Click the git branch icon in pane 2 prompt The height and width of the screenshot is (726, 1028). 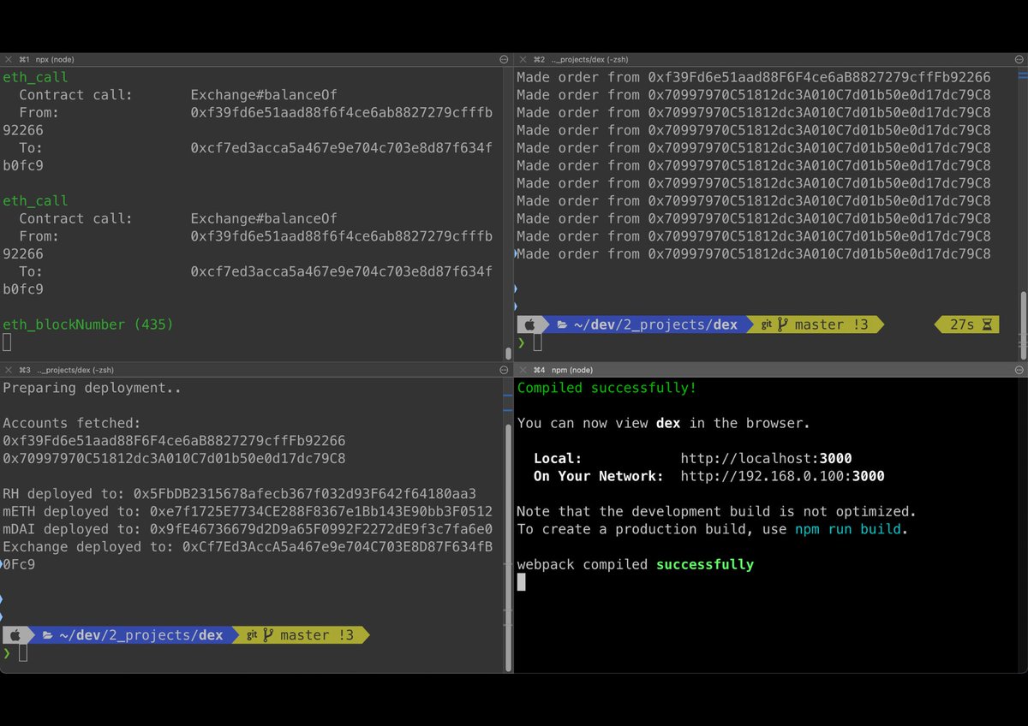point(781,324)
